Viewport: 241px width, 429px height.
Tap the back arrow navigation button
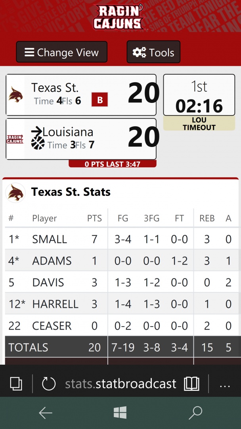tap(46, 413)
